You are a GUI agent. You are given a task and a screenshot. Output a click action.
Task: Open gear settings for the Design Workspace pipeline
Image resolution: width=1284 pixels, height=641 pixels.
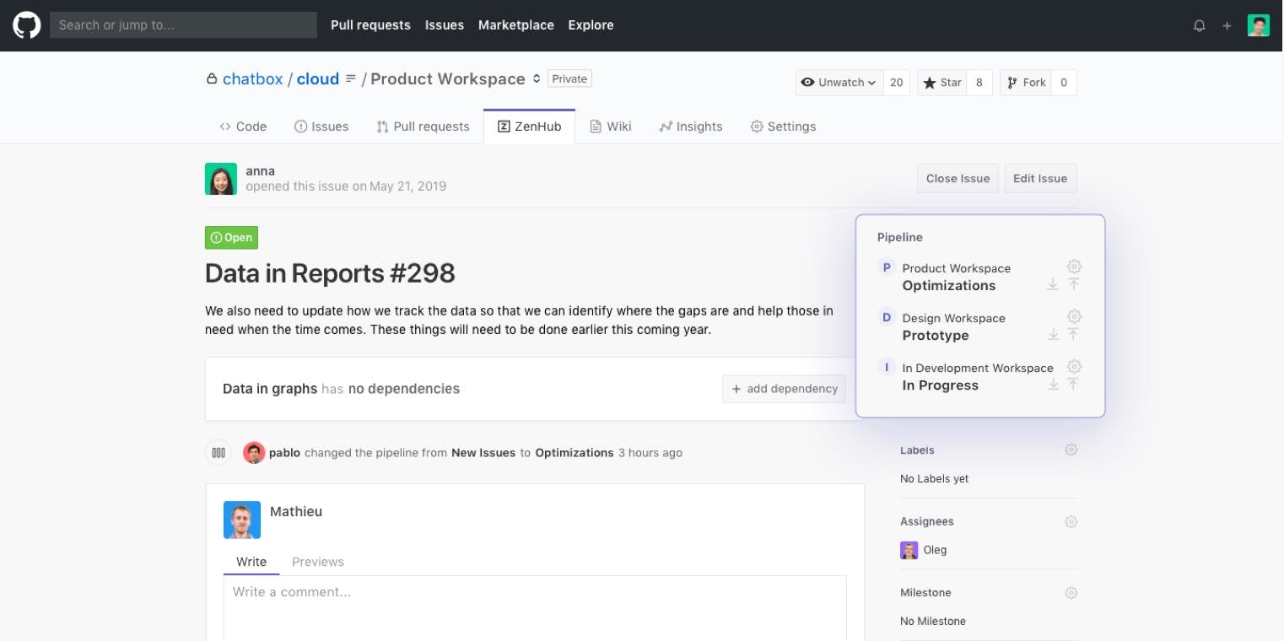[x=1074, y=316]
